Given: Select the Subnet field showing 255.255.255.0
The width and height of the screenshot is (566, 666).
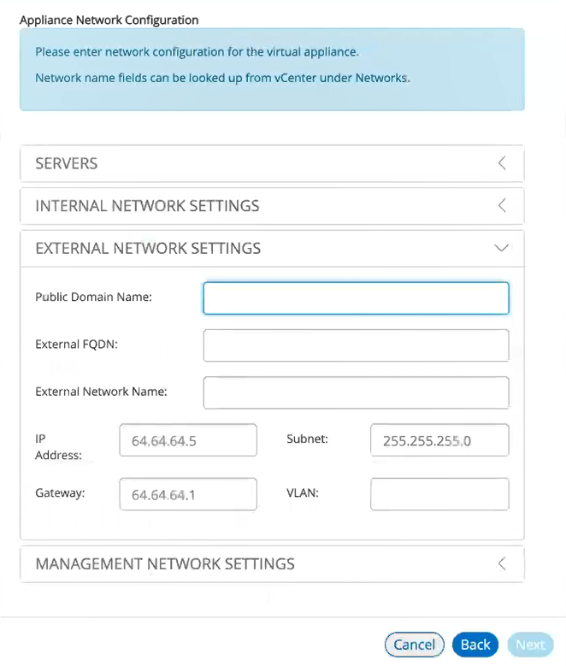Looking at the screenshot, I should click(439, 440).
